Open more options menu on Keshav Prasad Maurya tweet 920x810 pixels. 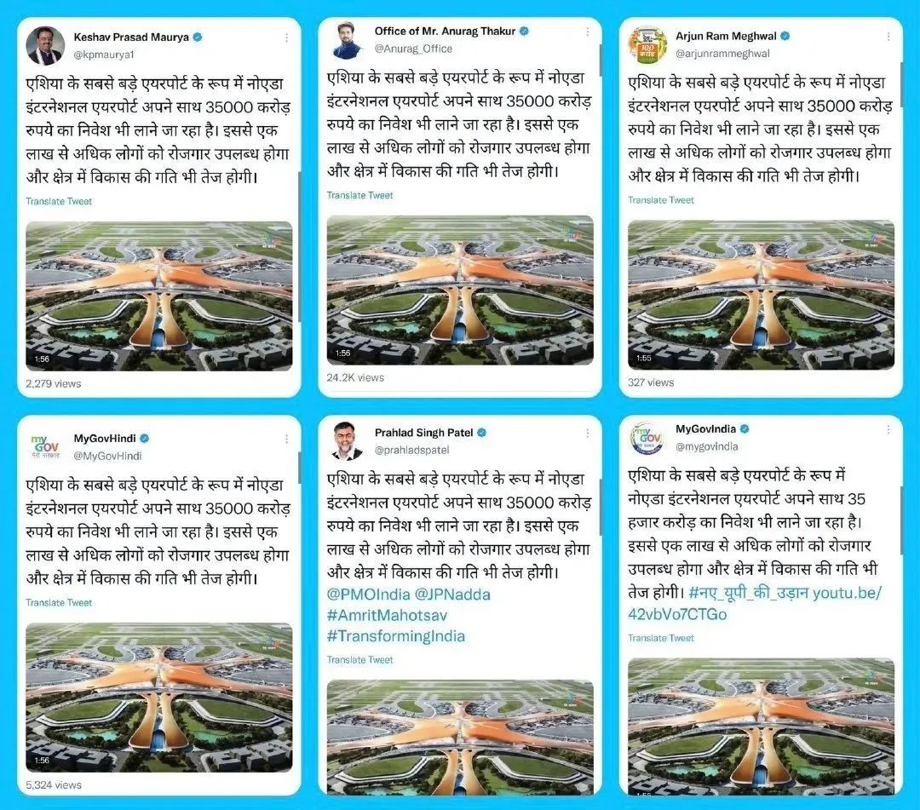tap(286, 37)
